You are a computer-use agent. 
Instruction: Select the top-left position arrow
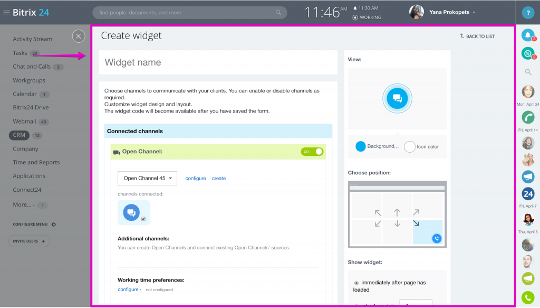378,212
